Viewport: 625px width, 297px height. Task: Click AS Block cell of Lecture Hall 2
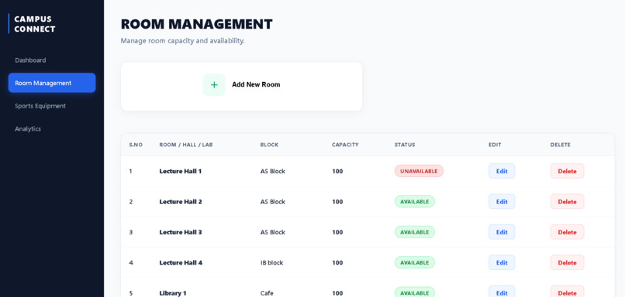(x=273, y=202)
